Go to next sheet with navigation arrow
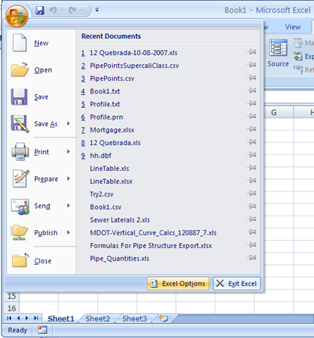Viewport: 314px width, 338px height. [27, 318]
